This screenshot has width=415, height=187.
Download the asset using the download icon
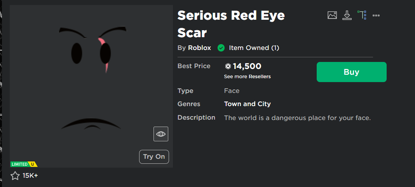(x=347, y=15)
